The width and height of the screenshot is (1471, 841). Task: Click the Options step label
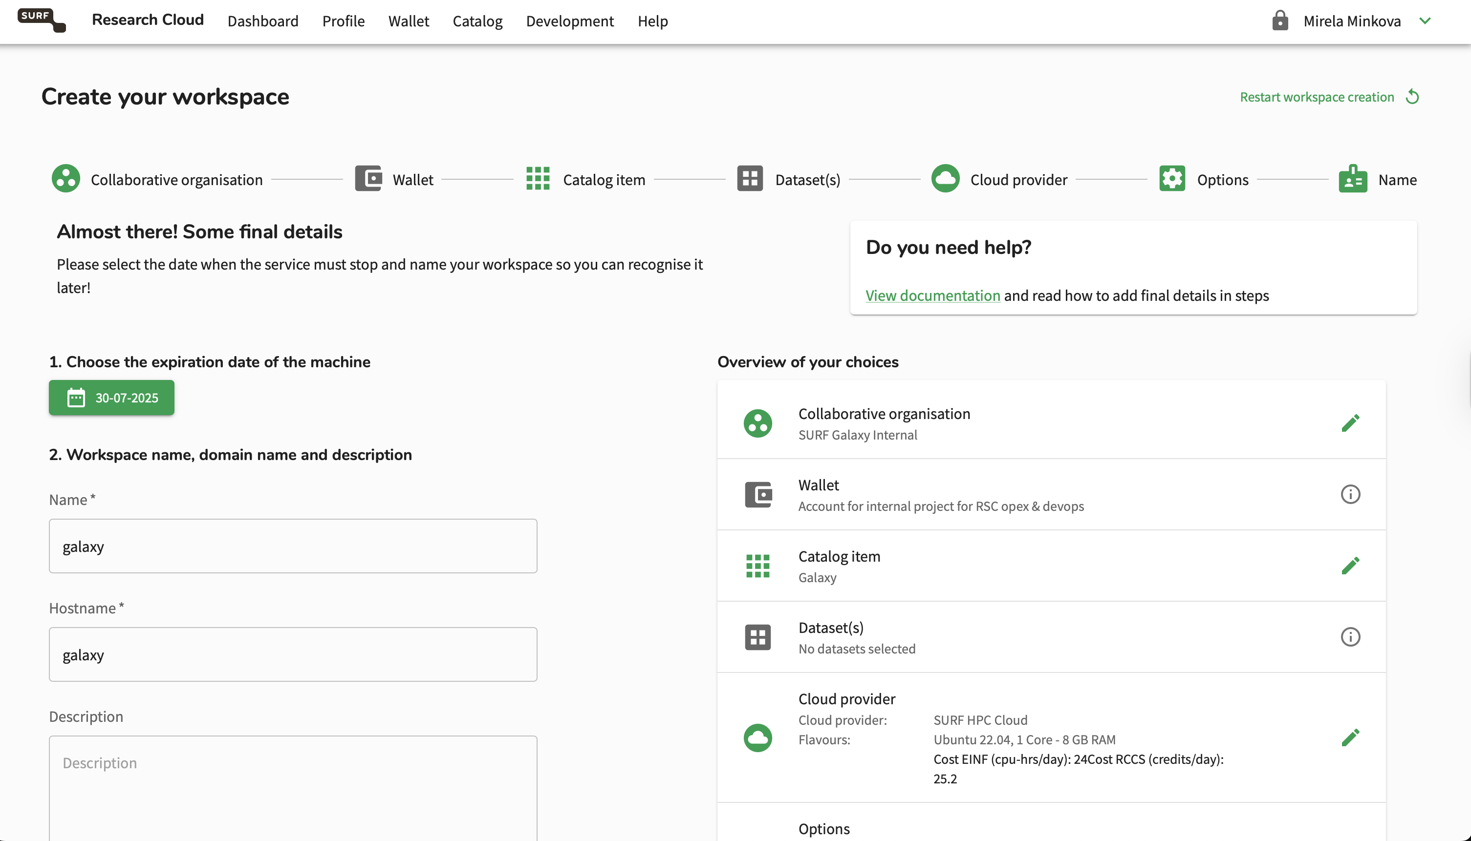coord(1222,180)
